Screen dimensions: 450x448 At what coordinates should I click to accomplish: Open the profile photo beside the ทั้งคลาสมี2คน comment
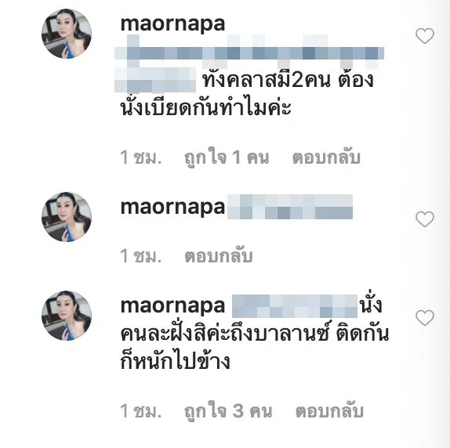pos(67,34)
